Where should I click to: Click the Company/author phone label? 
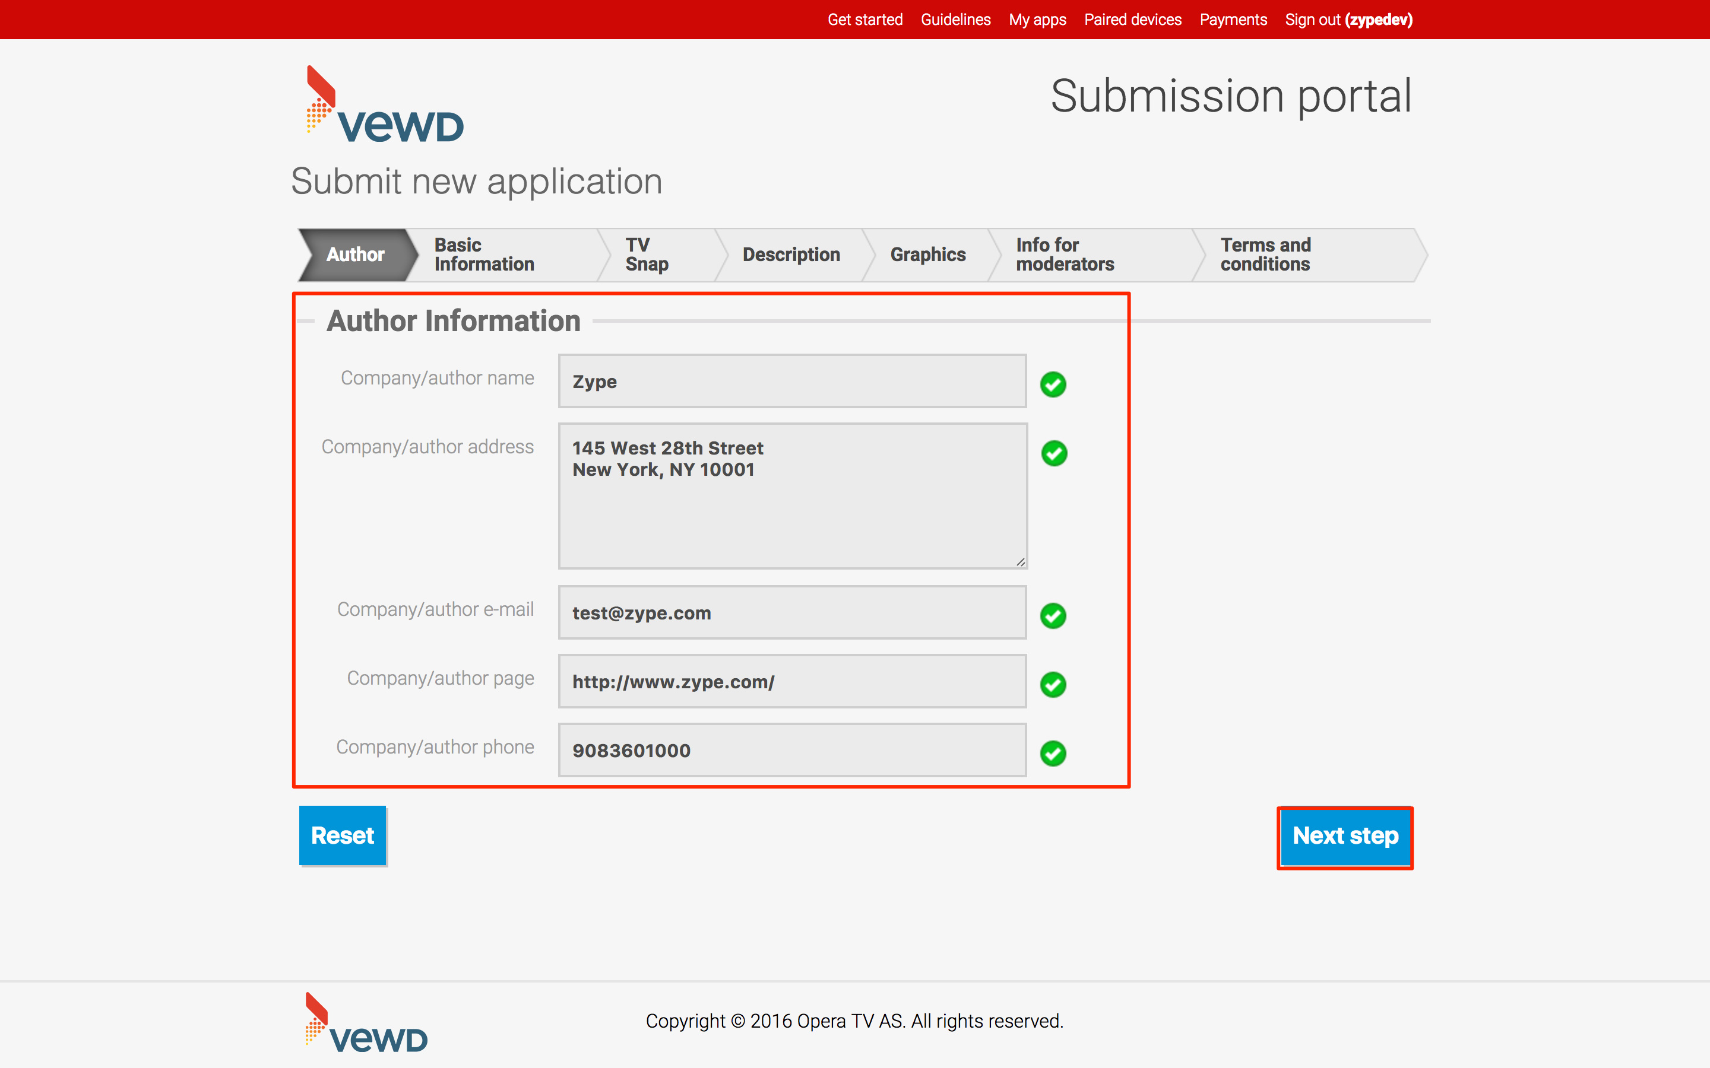click(435, 746)
